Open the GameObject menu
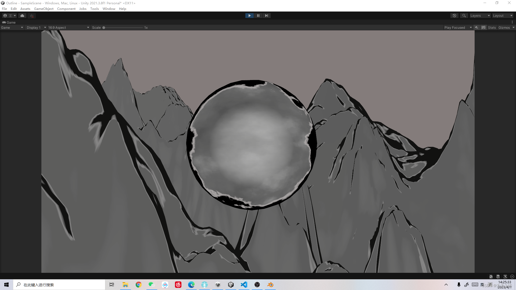This screenshot has width=516, height=290. point(44,9)
